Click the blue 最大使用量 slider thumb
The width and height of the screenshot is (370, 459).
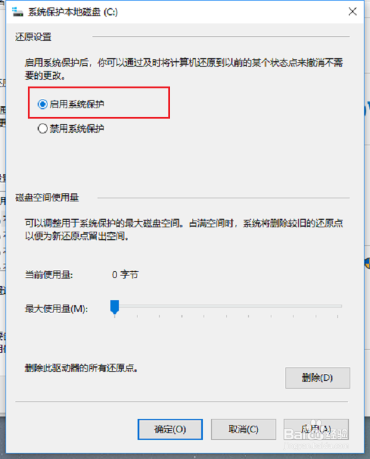[115, 307]
